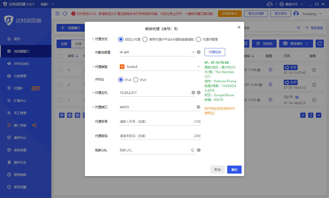Viewport: 329px width, 198px height.
Task: Click the refresh icon beside 刷新URL field
Action: (x=192, y=150)
